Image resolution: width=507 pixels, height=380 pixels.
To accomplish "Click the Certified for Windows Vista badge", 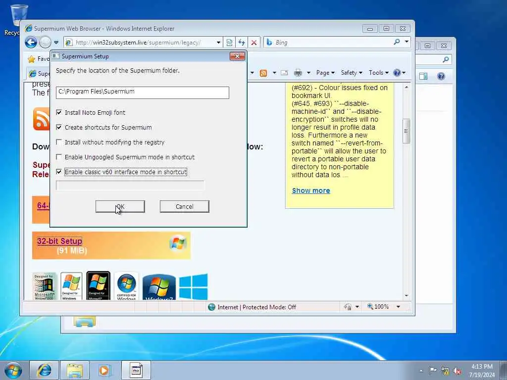I will [126, 286].
